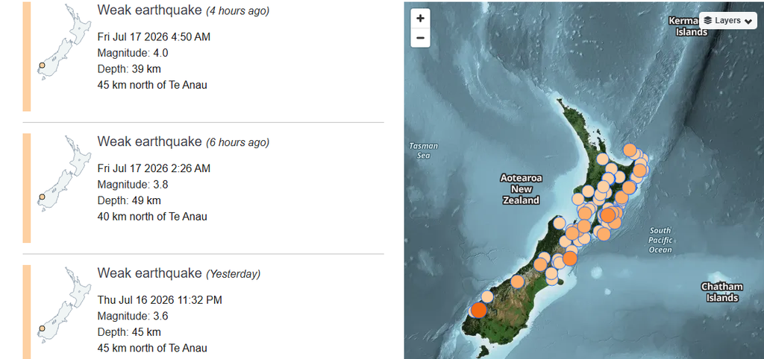The image size is (764, 359).
Task: Expand the Layers chevron arrow
Action: coord(748,21)
